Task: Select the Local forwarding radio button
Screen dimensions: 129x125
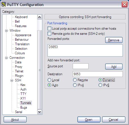Action: (49, 80)
